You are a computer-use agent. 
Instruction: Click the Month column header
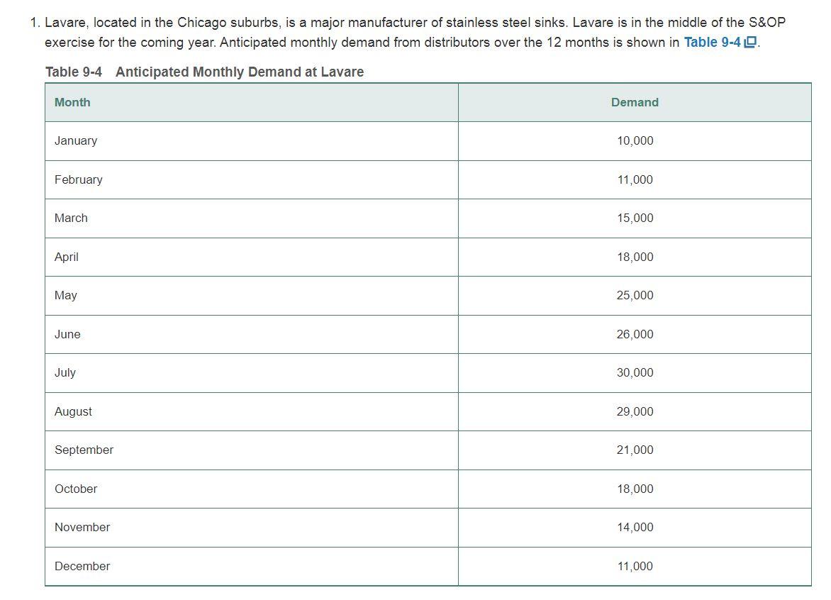click(x=73, y=102)
